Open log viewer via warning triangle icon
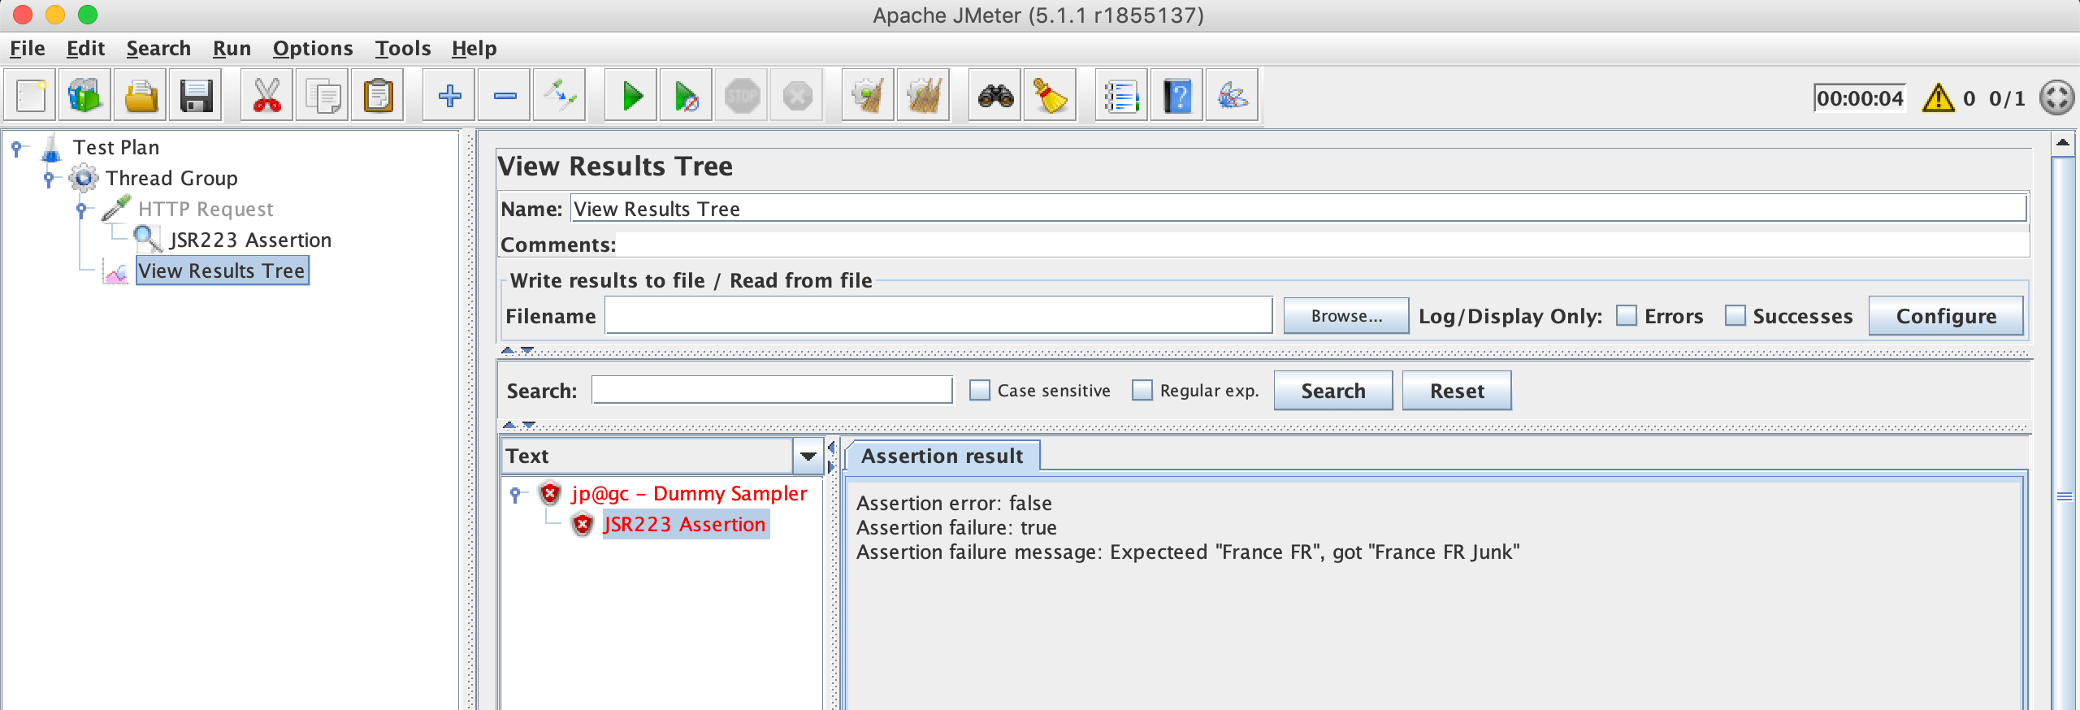 click(1939, 98)
